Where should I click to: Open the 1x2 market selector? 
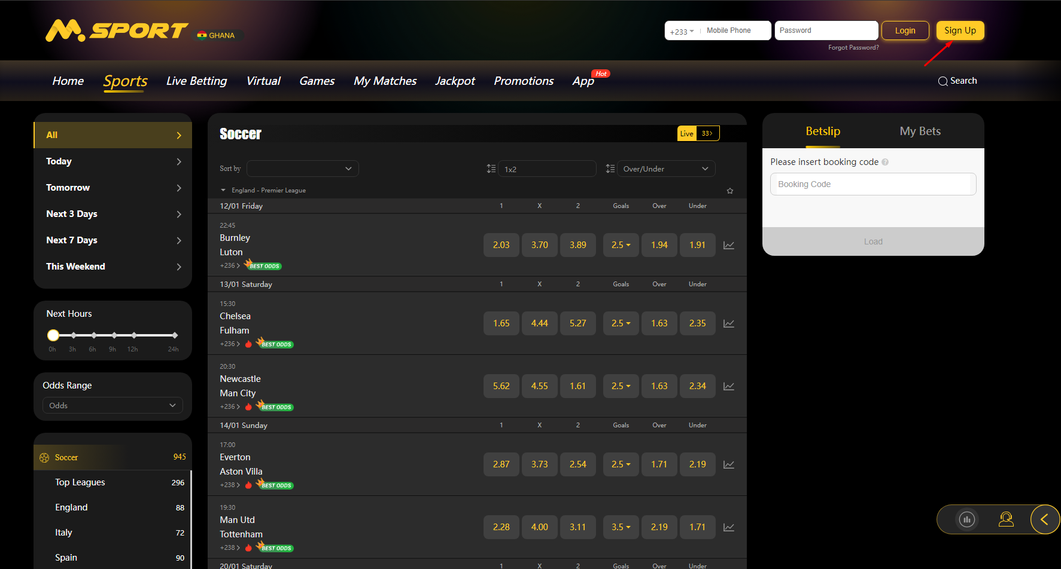click(547, 169)
